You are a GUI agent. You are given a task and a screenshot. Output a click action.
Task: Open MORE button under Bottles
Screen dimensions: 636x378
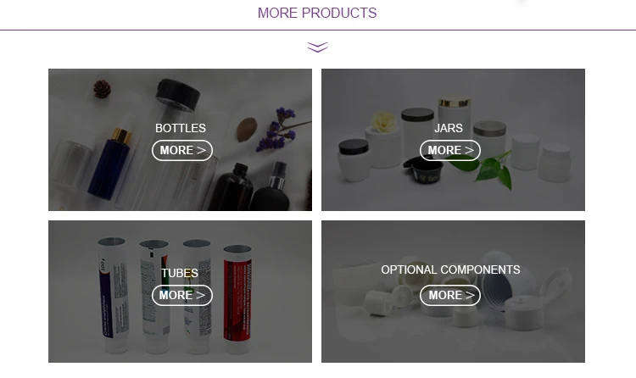point(182,151)
